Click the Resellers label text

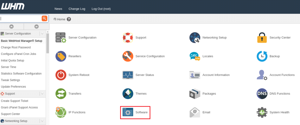75,56
